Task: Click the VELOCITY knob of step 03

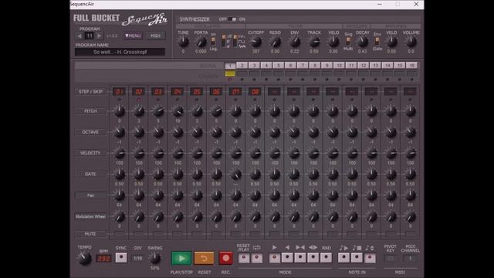Action: click(x=158, y=153)
